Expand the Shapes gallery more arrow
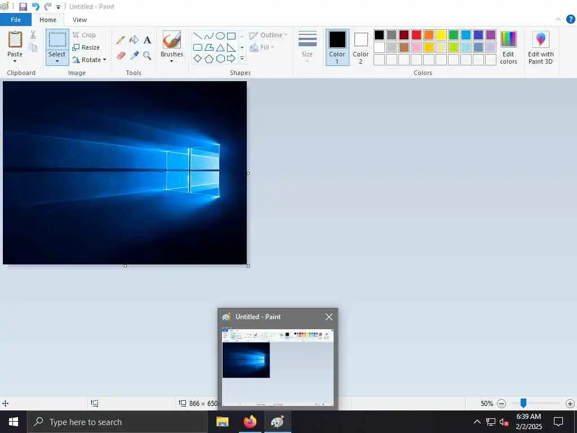The image size is (577, 433). [242, 58]
